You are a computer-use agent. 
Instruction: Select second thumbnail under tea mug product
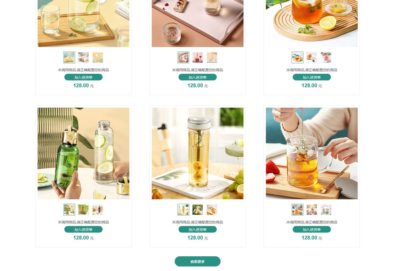click(x=312, y=210)
